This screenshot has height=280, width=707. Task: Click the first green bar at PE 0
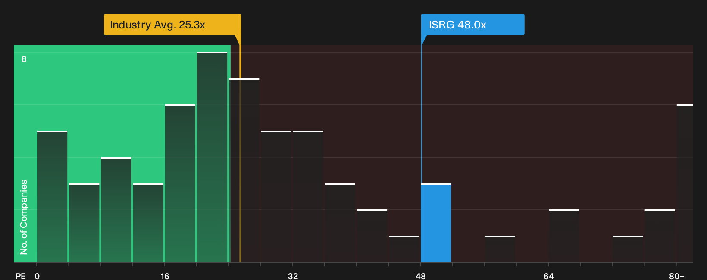(x=52, y=196)
